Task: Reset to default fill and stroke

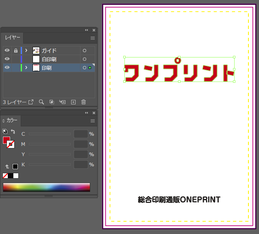Action: click(x=4, y=131)
